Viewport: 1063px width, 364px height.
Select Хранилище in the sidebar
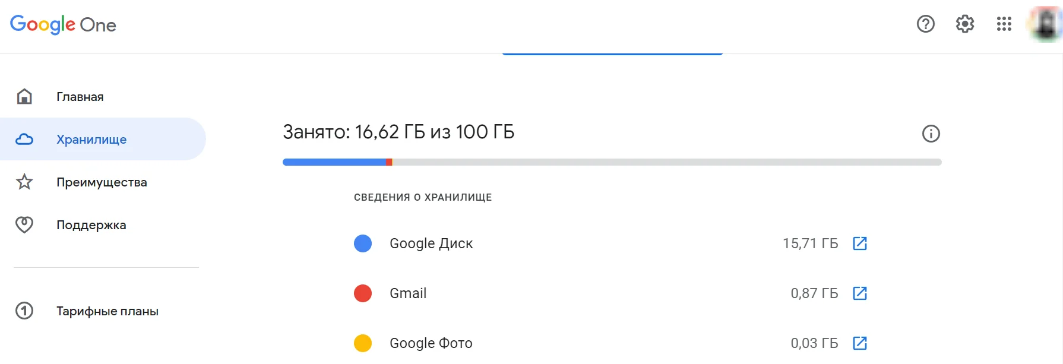click(91, 140)
